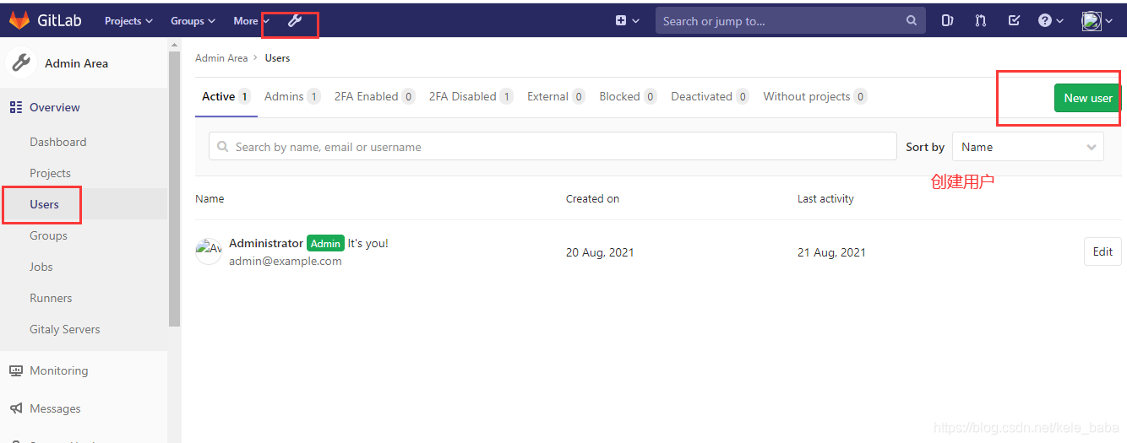The width and height of the screenshot is (1127, 443).
Task: Open Dashboard in the sidebar
Action: point(58,142)
